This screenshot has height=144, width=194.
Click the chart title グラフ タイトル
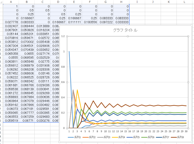click(125, 30)
